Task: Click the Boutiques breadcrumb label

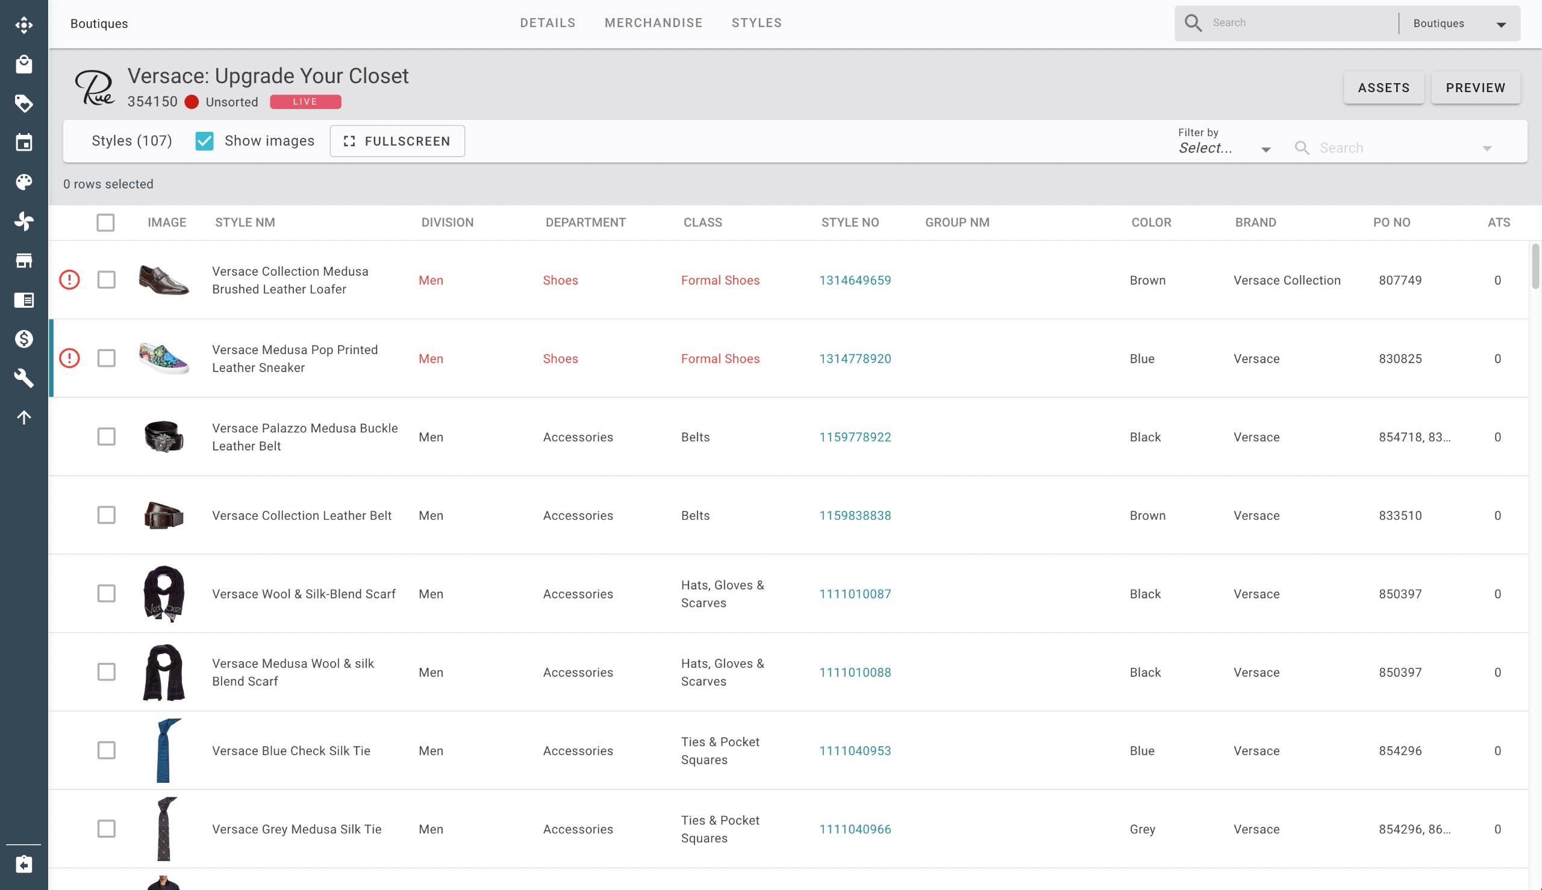Action: (x=99, y=24)
